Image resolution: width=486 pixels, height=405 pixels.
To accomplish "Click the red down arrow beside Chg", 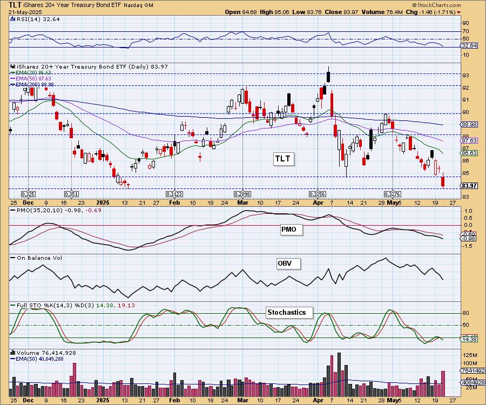I will (458, 12).
